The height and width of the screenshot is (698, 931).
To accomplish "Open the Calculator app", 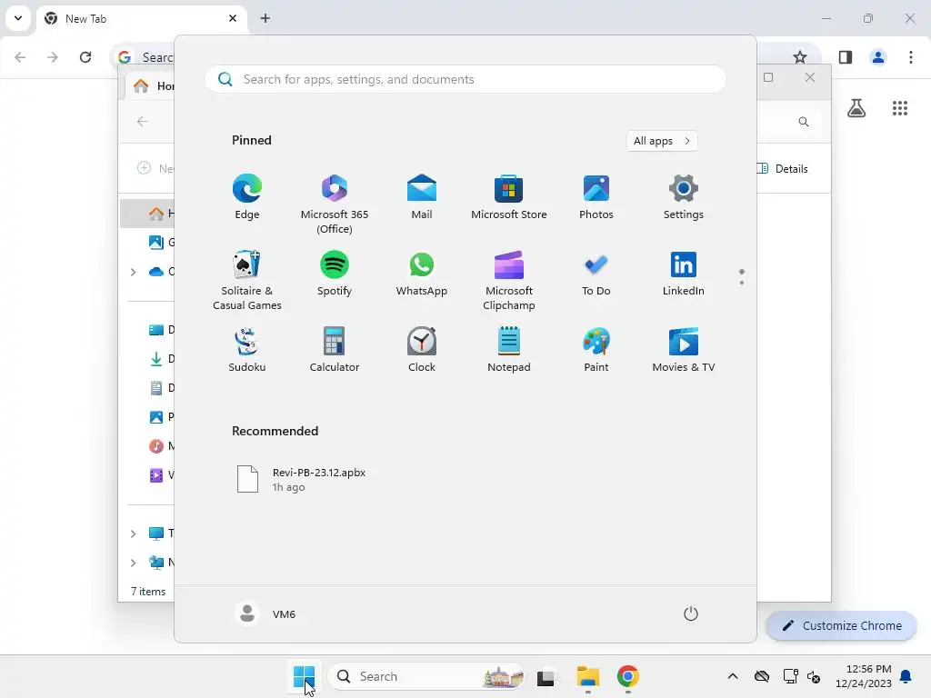I will (x=335, y=350).
